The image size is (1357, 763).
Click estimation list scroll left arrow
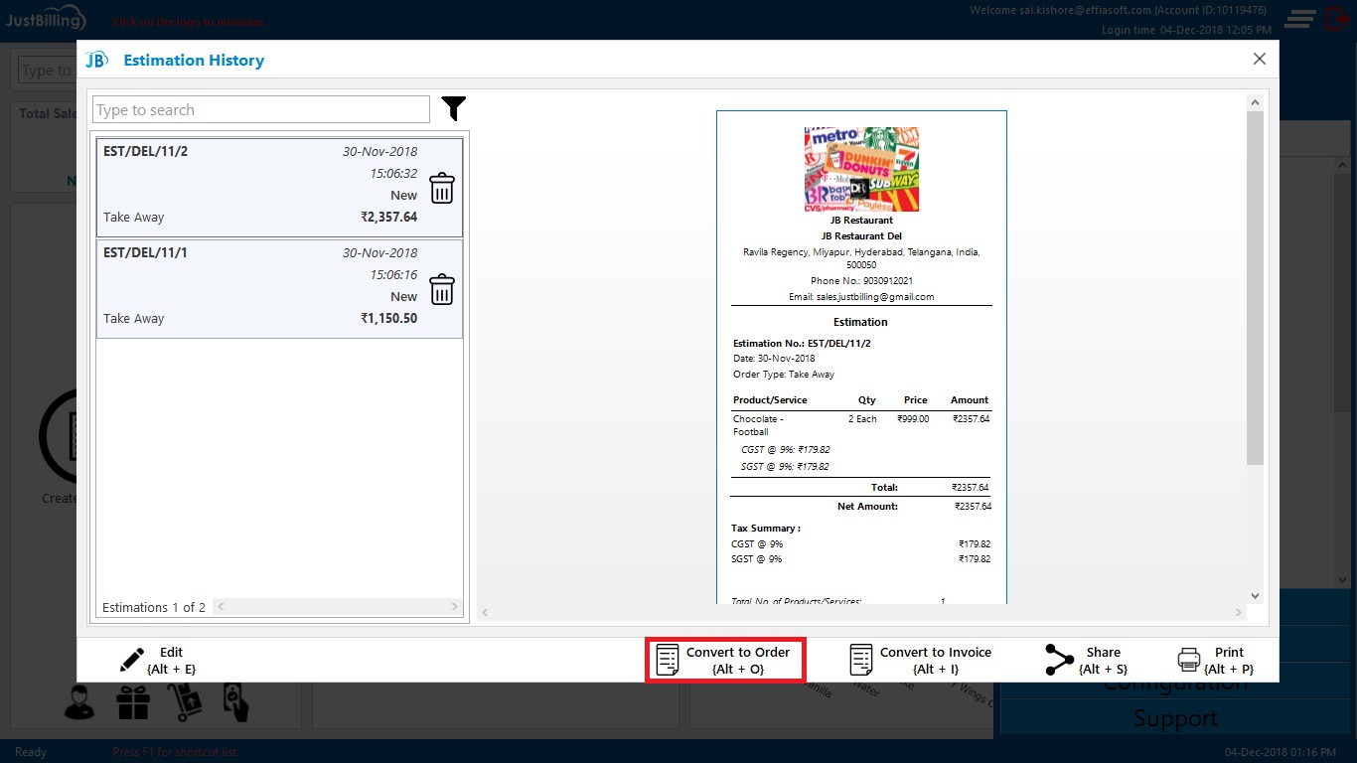click(221, 607)
